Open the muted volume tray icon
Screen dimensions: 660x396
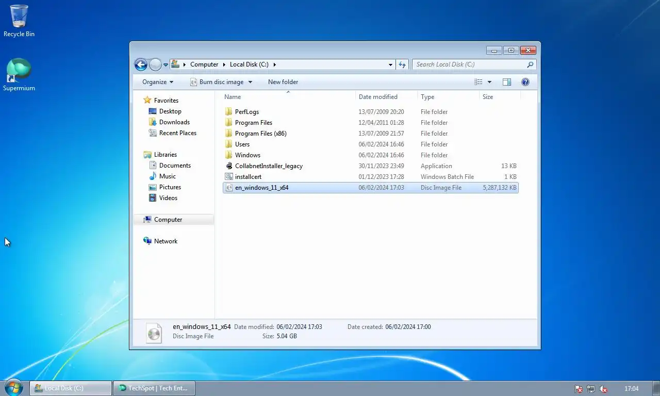(603, 389)
